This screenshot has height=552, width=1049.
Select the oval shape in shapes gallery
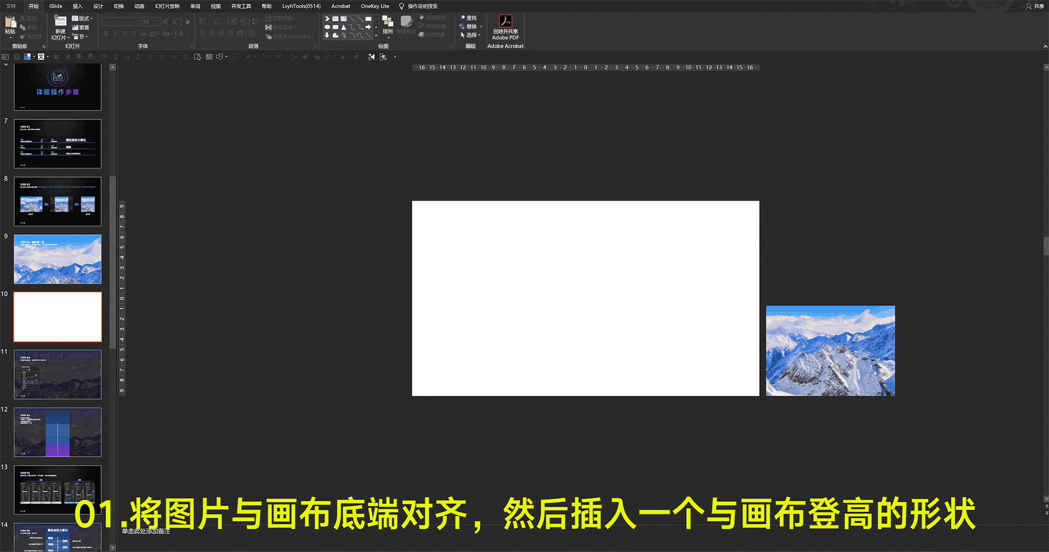pyautogui.click(x=327, y=27)
